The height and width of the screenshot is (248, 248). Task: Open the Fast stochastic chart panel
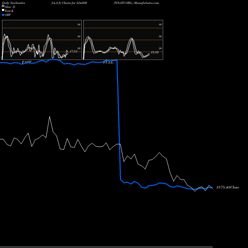[x=42, y=40]
